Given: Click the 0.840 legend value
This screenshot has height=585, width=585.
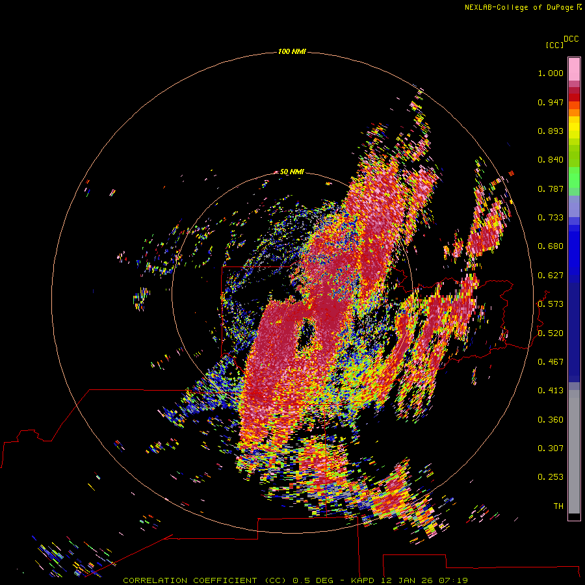Looking at the screenshot, I should [x=551, y=160].
